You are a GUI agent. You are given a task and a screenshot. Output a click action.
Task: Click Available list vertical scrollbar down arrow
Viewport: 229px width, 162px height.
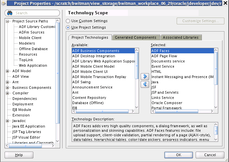pyautogui.click(x=137, y=107)
